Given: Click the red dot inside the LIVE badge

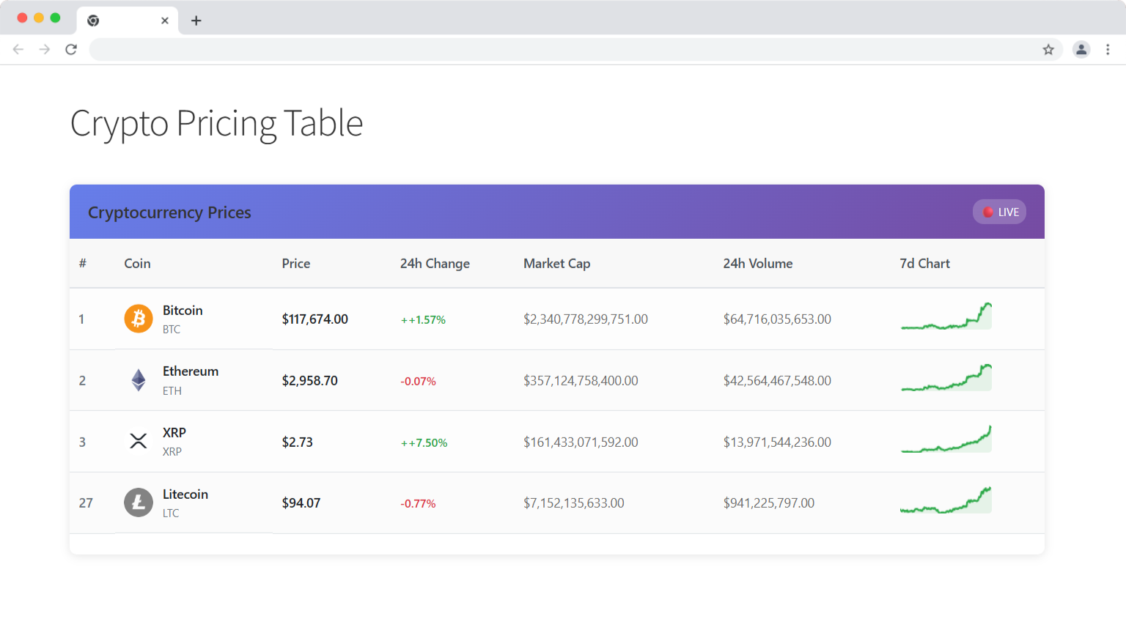Looking at the screenshot, I should 988,212.
